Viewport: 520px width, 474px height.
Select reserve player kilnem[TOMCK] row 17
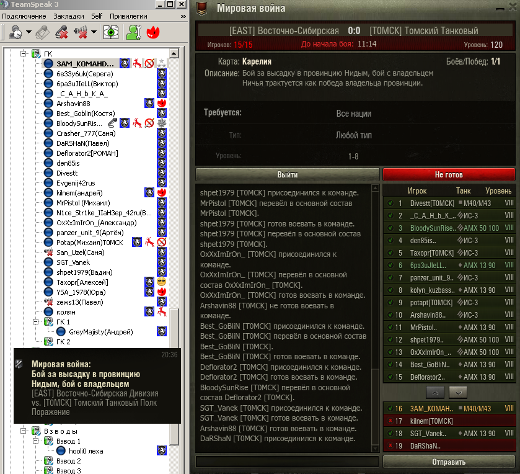[449, 421]
